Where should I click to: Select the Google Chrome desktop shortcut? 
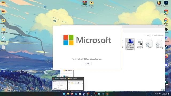(x=166, y=22)
